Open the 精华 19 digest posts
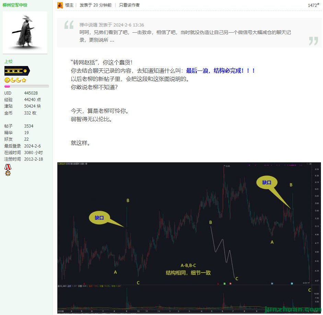This screenshot has width=323, height=315. coord(26,133)
